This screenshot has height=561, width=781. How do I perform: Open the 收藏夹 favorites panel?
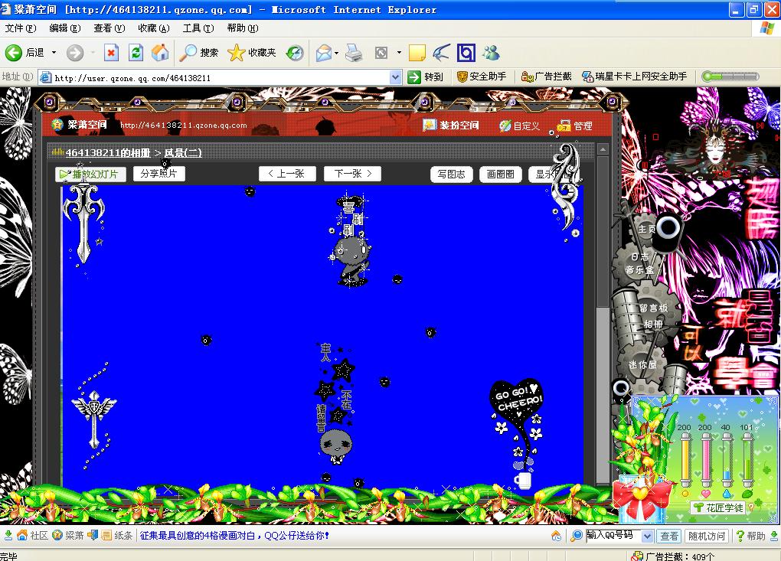[252, 52]
